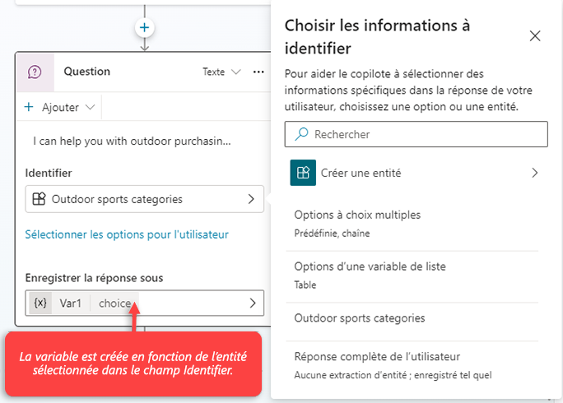The height and width of the screenshot is (403, 563).
Task: Click the {x} variable icon
Action: [x=40, y=303]
